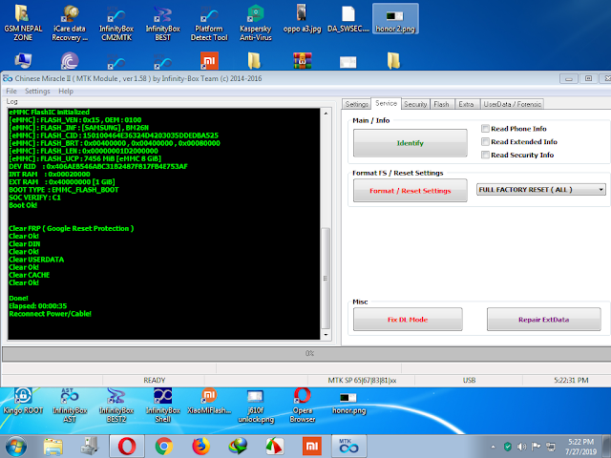Click the log scrollbar thumb
This screenshot has width=611, height=458.
click(326, 278)
